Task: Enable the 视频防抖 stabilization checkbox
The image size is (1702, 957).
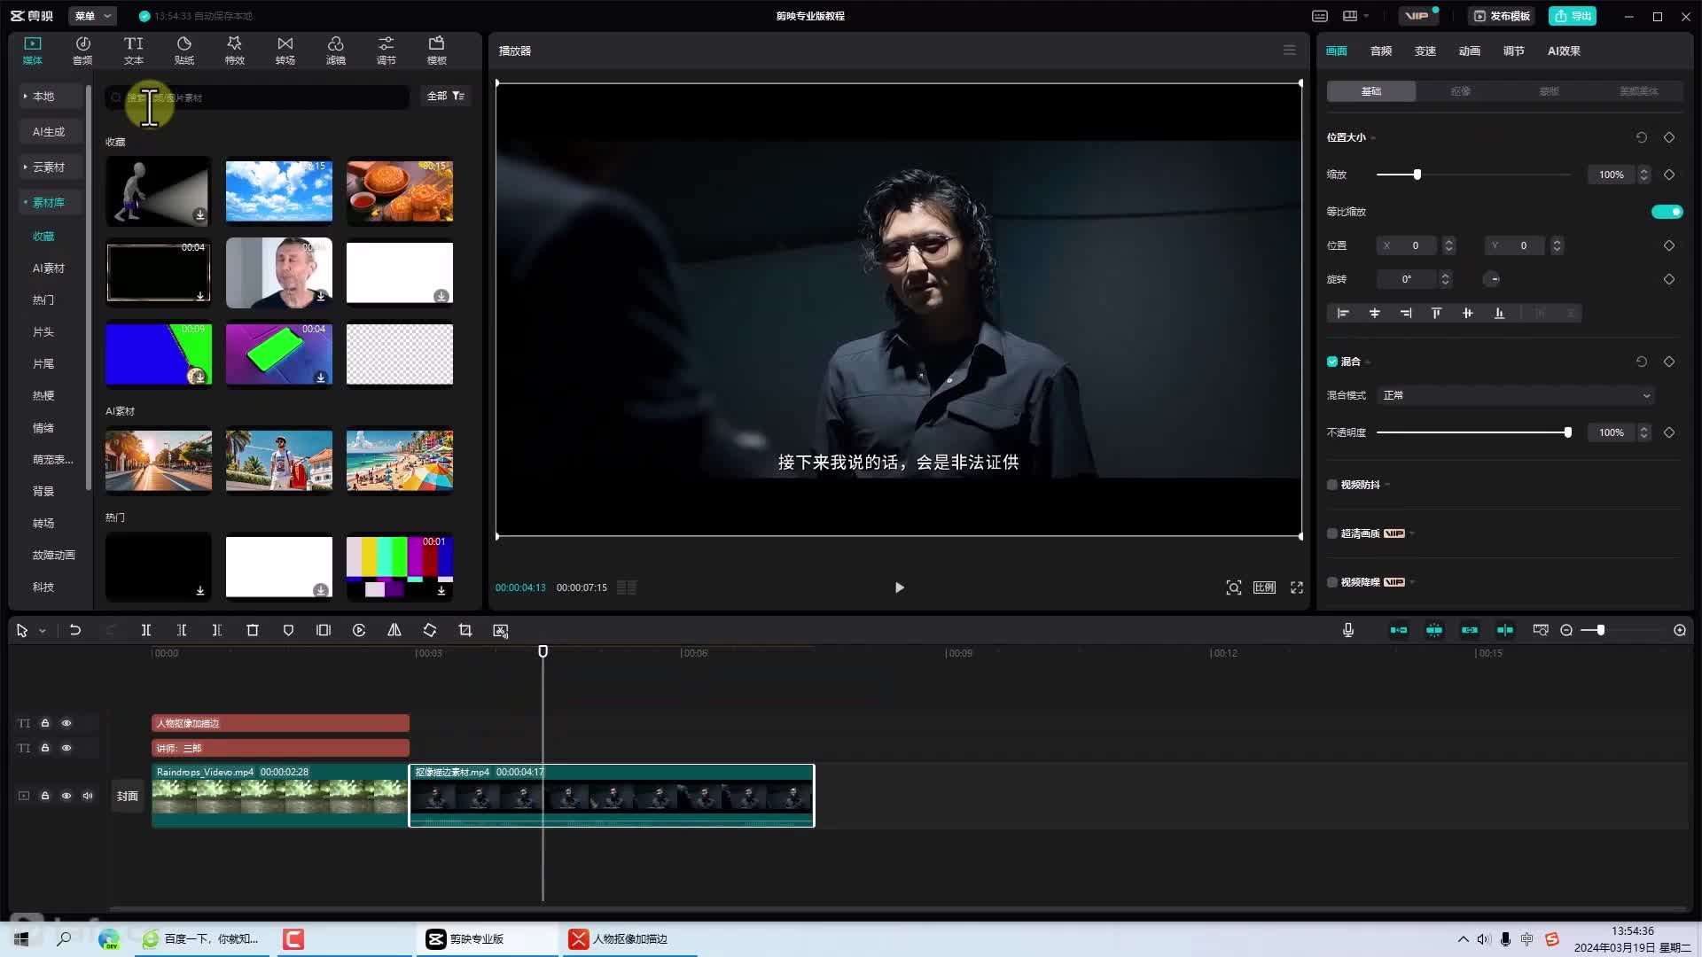Action: (x=1332, y=485)
